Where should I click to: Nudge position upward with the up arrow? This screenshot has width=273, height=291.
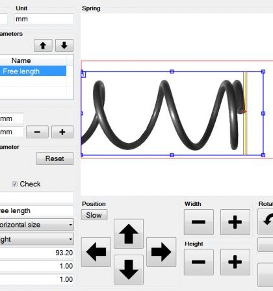click(x=129, y=234)
